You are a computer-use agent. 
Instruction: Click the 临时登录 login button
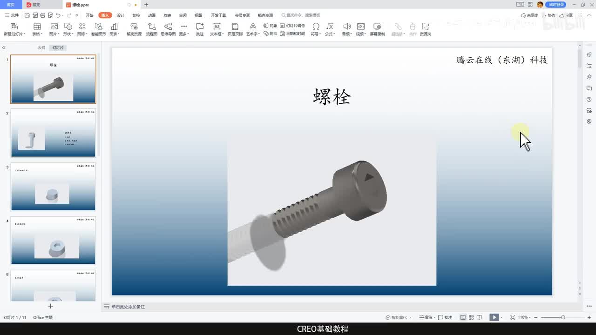point(556,5)
